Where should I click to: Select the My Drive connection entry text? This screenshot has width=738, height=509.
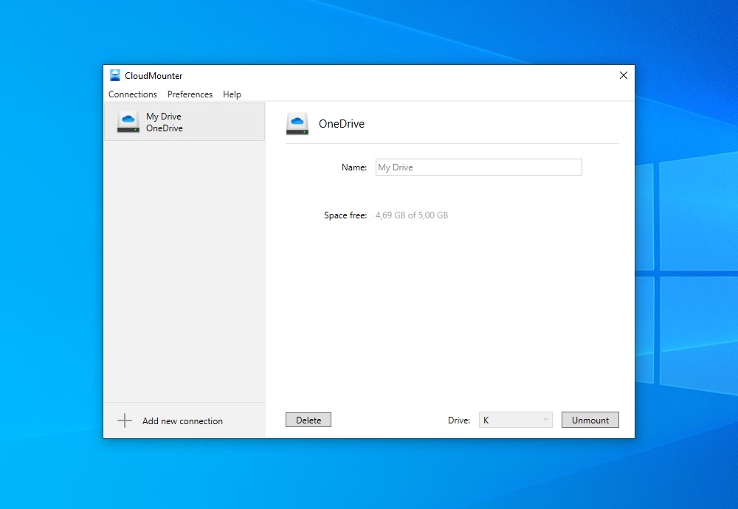[164, 117]
